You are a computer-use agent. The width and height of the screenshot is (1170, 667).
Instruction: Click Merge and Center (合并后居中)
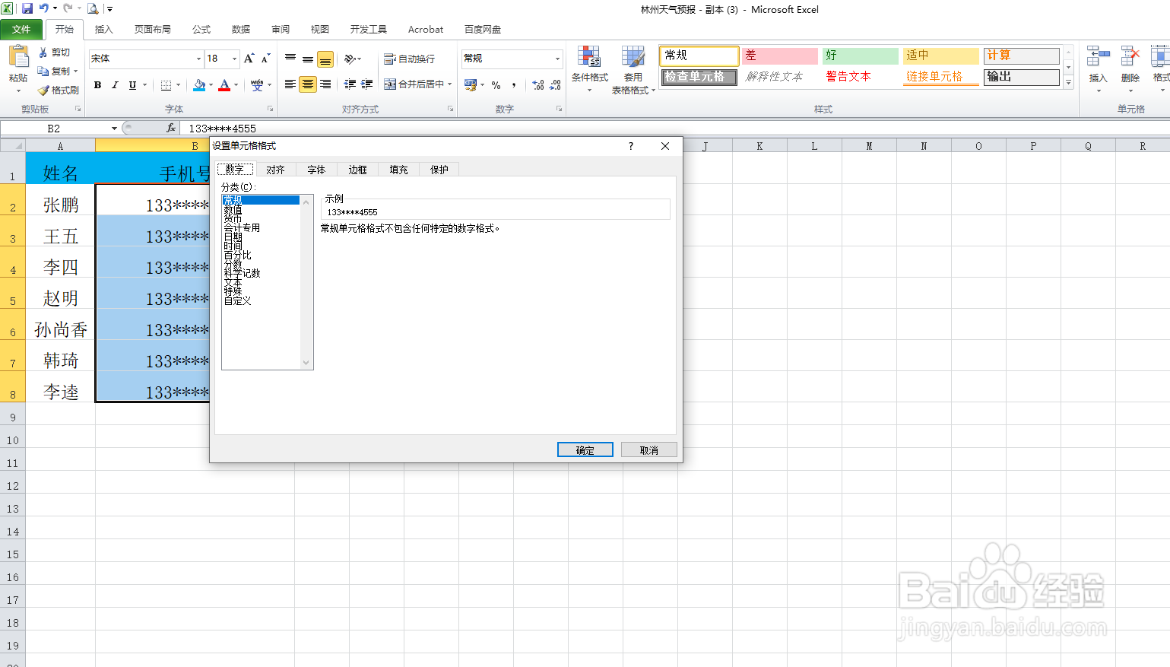pyautogui.click(x=414, y=84)
